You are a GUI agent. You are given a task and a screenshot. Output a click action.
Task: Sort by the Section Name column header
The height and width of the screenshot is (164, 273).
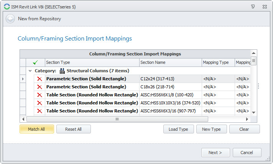pyautogui.click(x=170, y=62)
